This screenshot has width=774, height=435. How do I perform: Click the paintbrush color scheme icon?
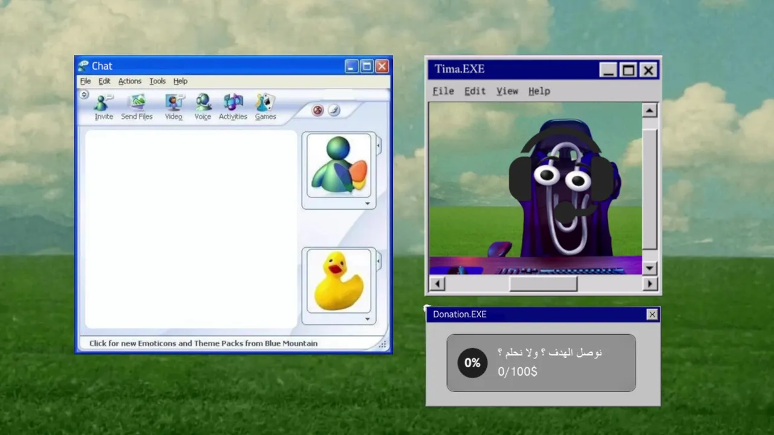tap(334, 110)
